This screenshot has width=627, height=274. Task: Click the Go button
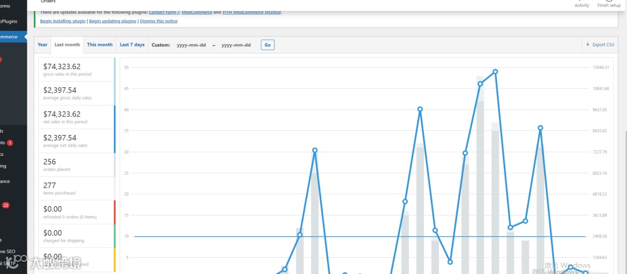point(268,45)
